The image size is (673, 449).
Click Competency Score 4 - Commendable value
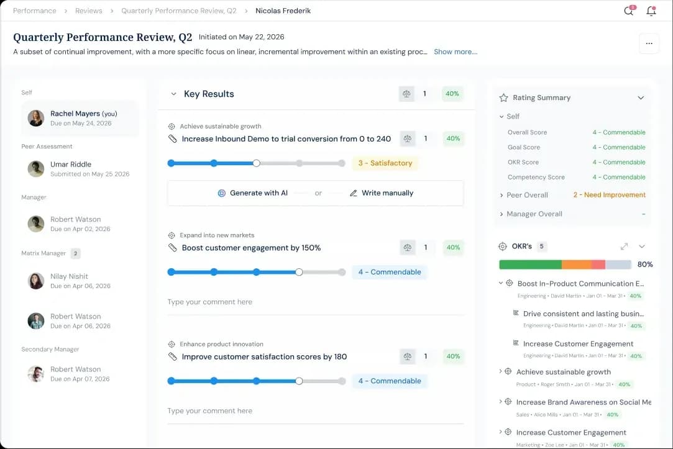tap(618, 177)
